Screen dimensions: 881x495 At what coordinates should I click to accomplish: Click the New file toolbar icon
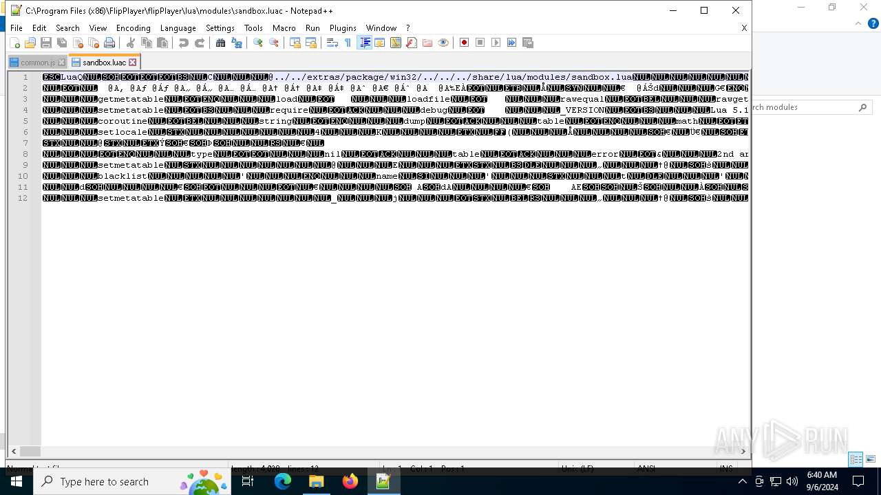tap(14, 43)
